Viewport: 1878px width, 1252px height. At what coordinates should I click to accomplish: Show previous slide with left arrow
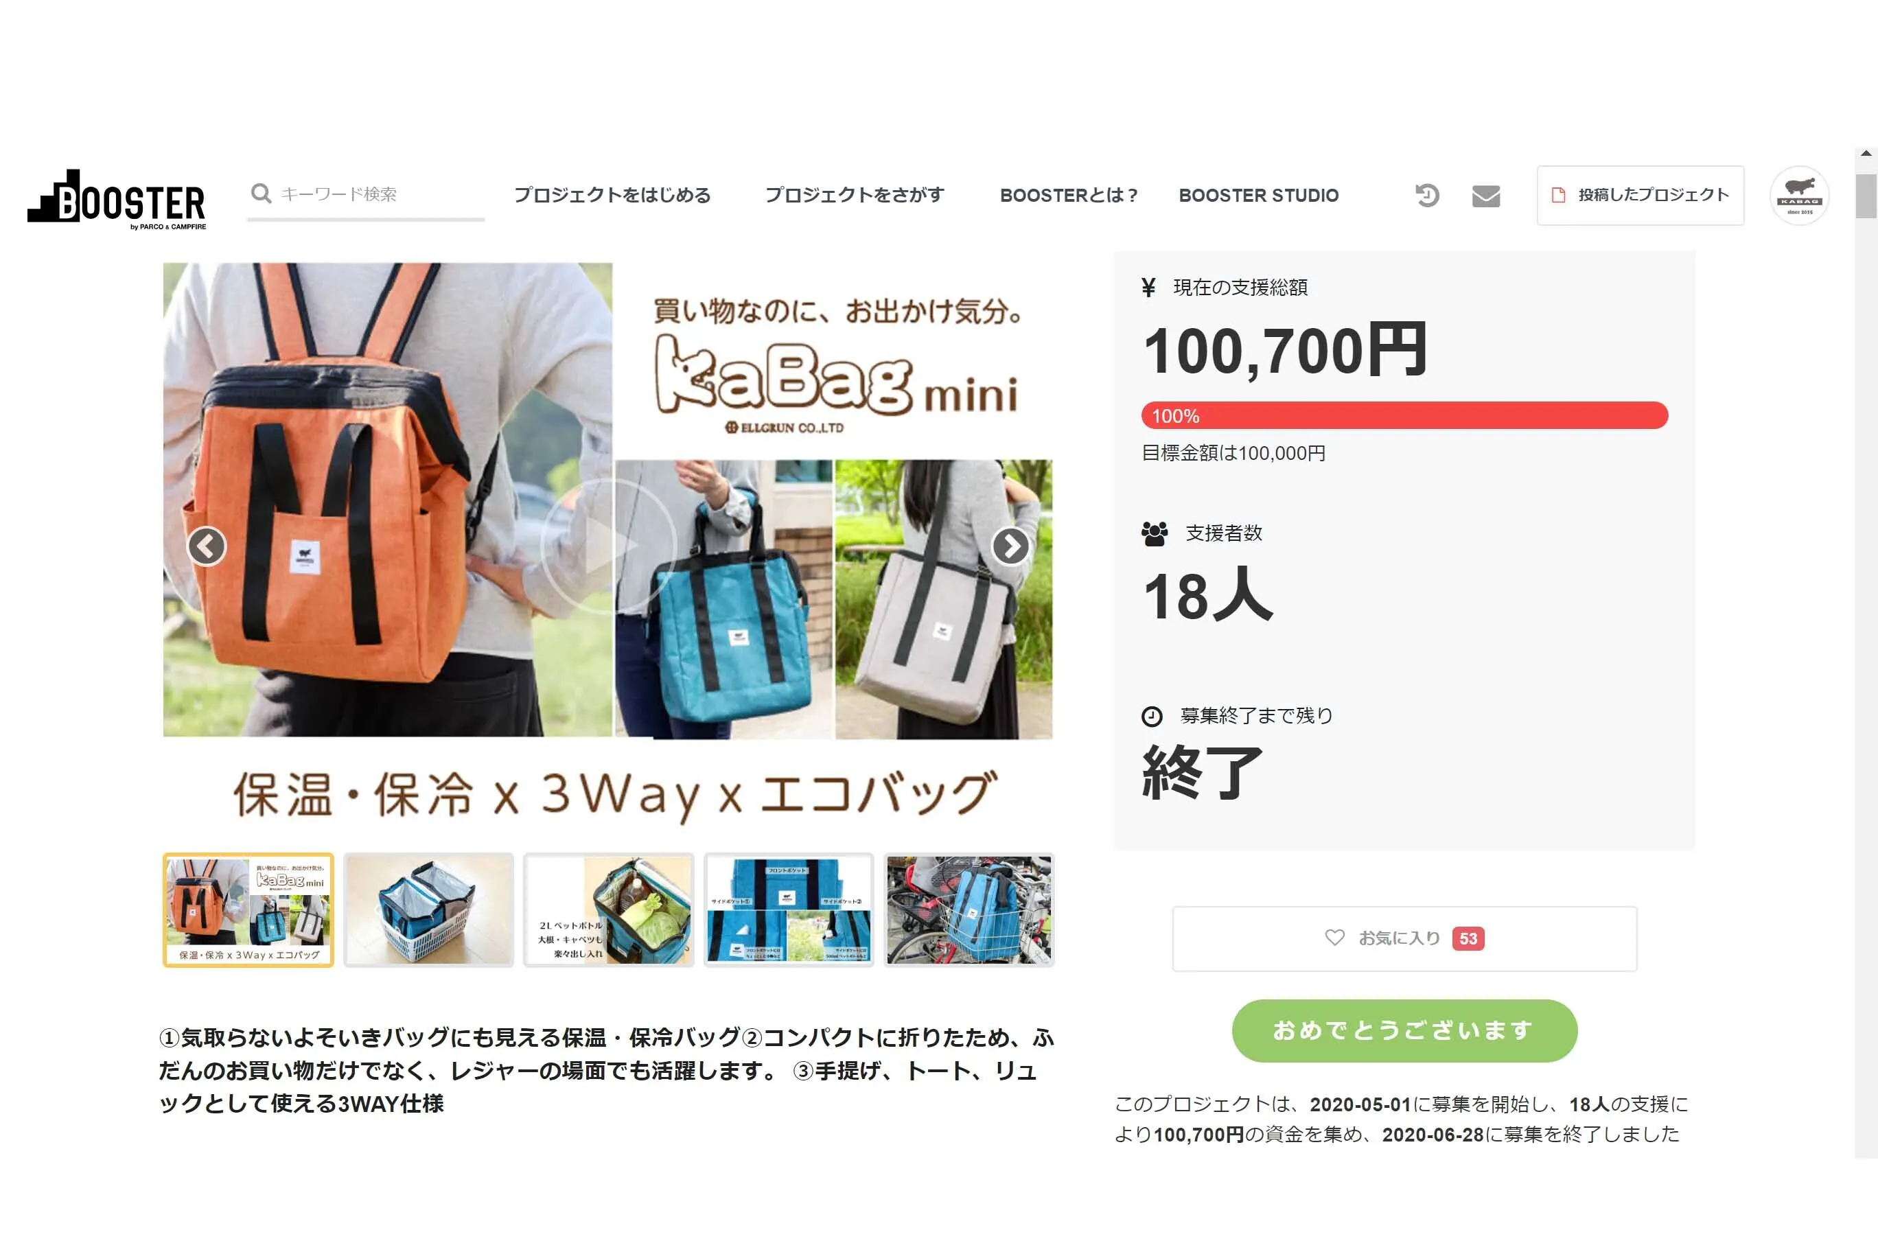[x=207, y=547]
